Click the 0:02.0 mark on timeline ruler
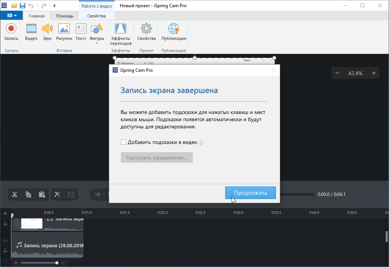Viewport: 389px width, 267px height. (x=163, y=213)
